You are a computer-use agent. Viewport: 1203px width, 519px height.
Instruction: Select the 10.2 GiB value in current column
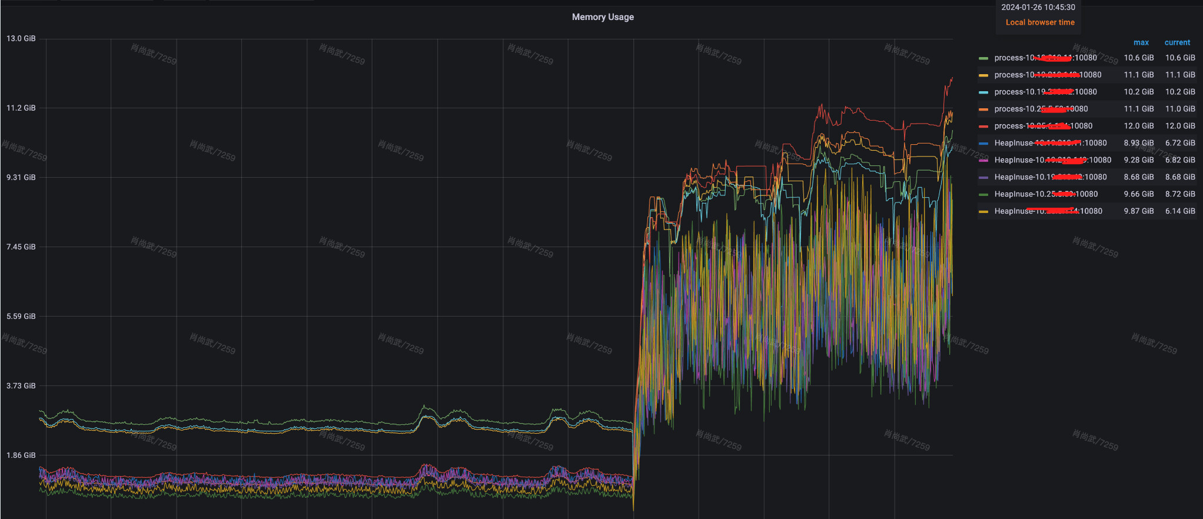tap(1180, 92)
